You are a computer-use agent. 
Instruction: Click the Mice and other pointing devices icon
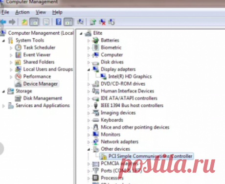96,127
